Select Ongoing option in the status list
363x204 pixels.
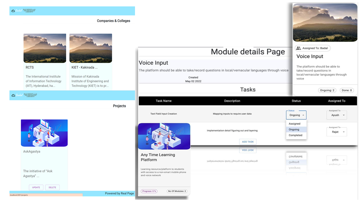point(294,130)
